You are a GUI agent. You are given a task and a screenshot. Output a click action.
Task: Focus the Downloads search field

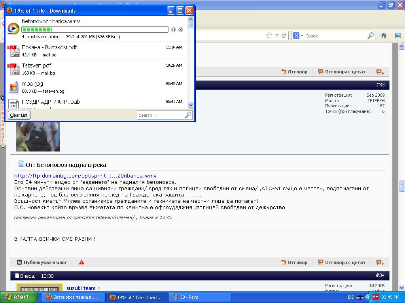(x=161, y=115)
